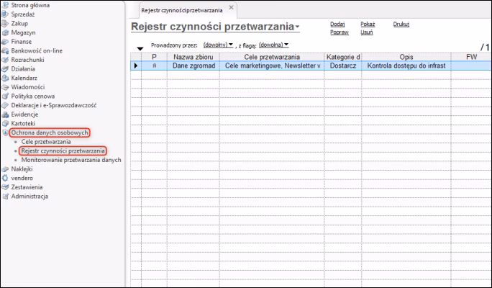Screen dimensions: 492x288
Task: Sort by the Nazwa zbioru column header
Action: (x=193, y=57)
